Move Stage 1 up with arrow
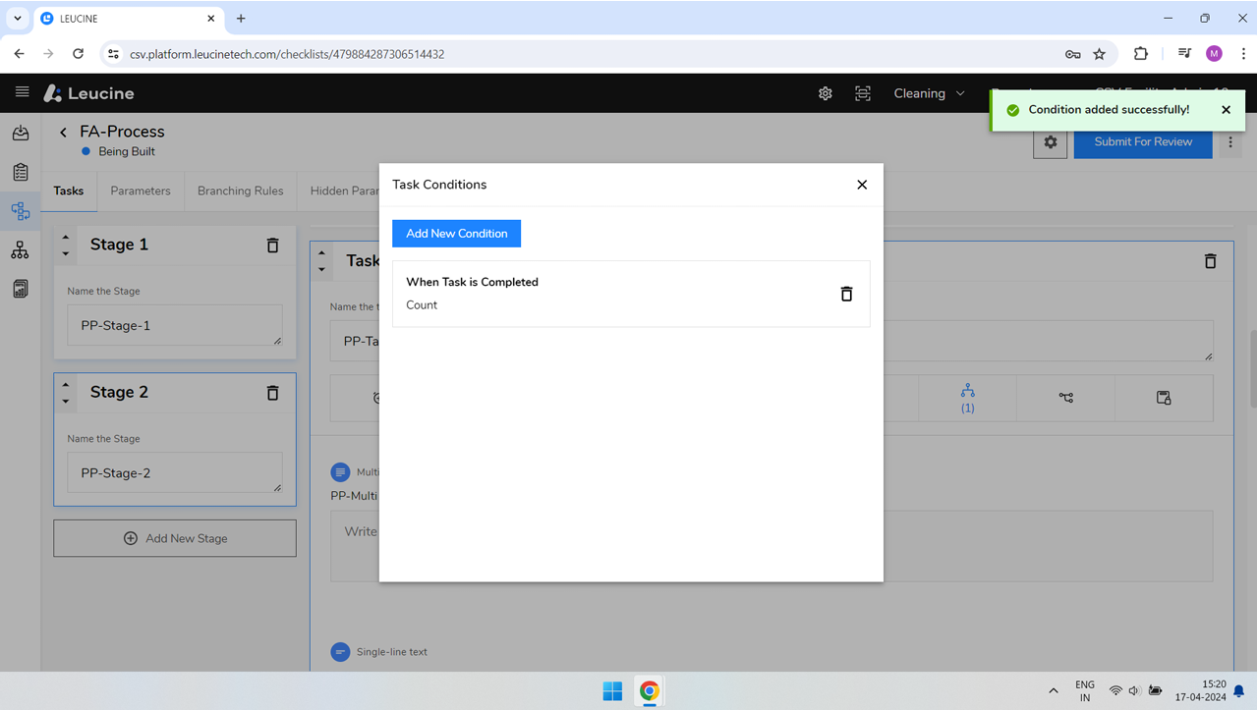 pyautogui.click(x=66, y=237)
